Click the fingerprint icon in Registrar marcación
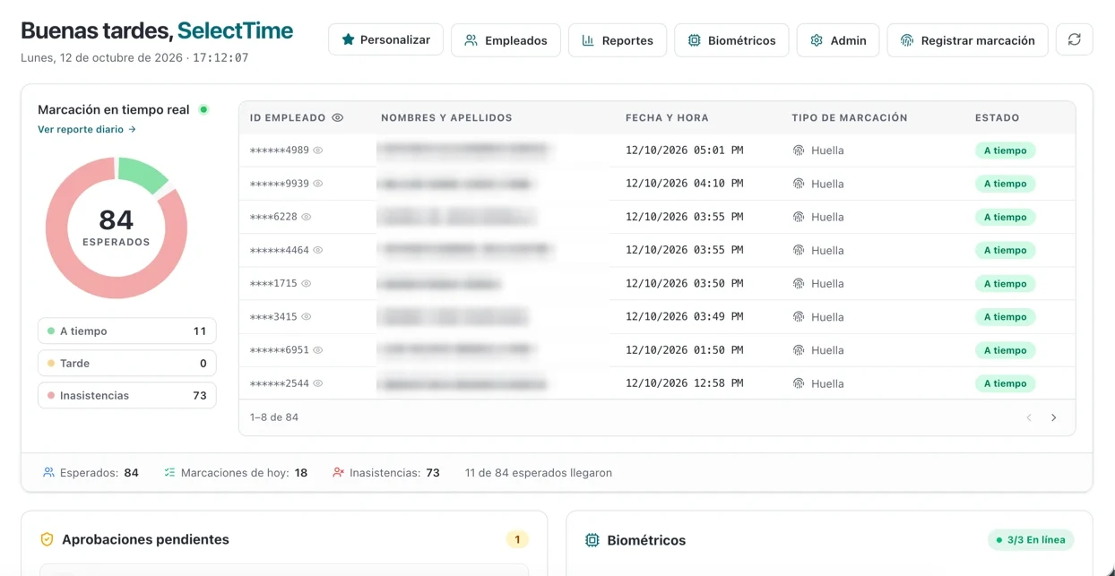Viewport: 1115px width, 576px height. pos(907,40)
